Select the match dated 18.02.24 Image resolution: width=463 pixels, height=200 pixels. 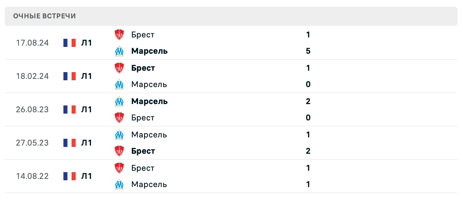(32, 76)
